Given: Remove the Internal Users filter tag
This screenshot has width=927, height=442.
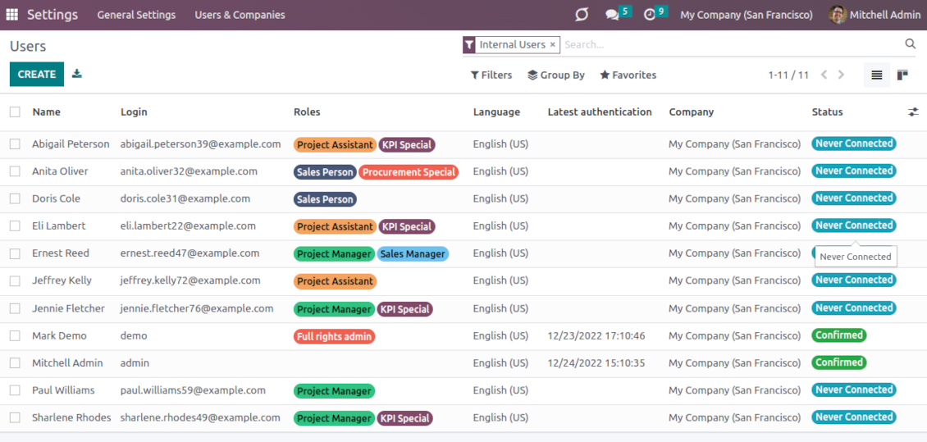Looking at the screenshot, I should (552, 45).
